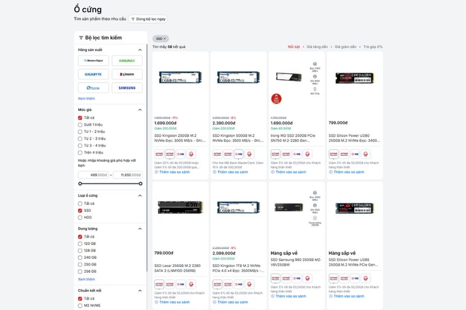
Task: Uncheck the SSD drive type checkbox
Action: click(80, 211)
